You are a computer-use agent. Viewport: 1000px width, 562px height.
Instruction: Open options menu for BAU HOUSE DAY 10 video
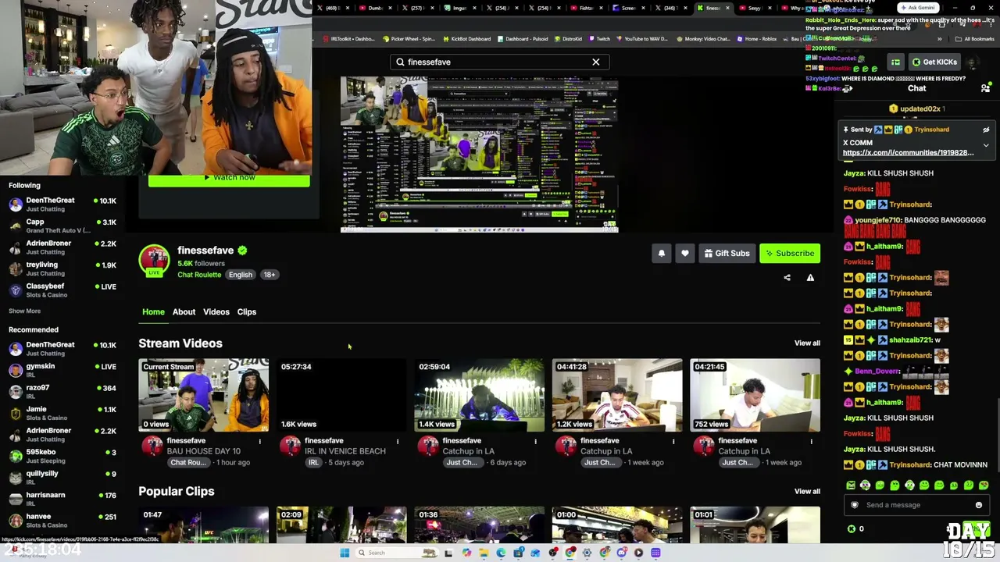coord(260,442)
